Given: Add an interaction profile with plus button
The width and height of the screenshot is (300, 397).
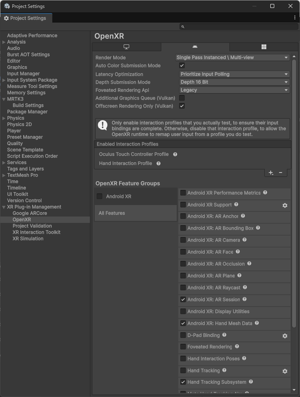Looking at the screenshot, I should coord(271,173).
